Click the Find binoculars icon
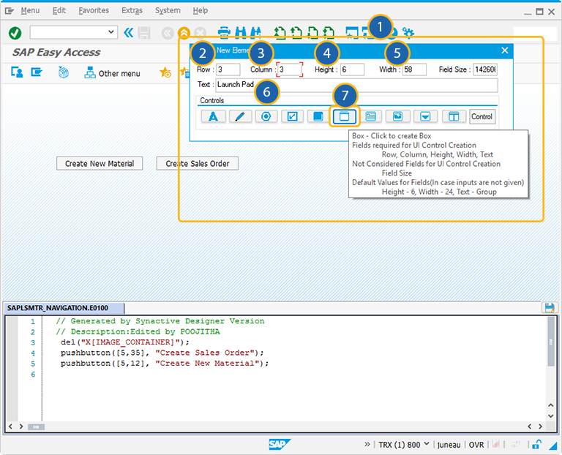 point(241,33)
